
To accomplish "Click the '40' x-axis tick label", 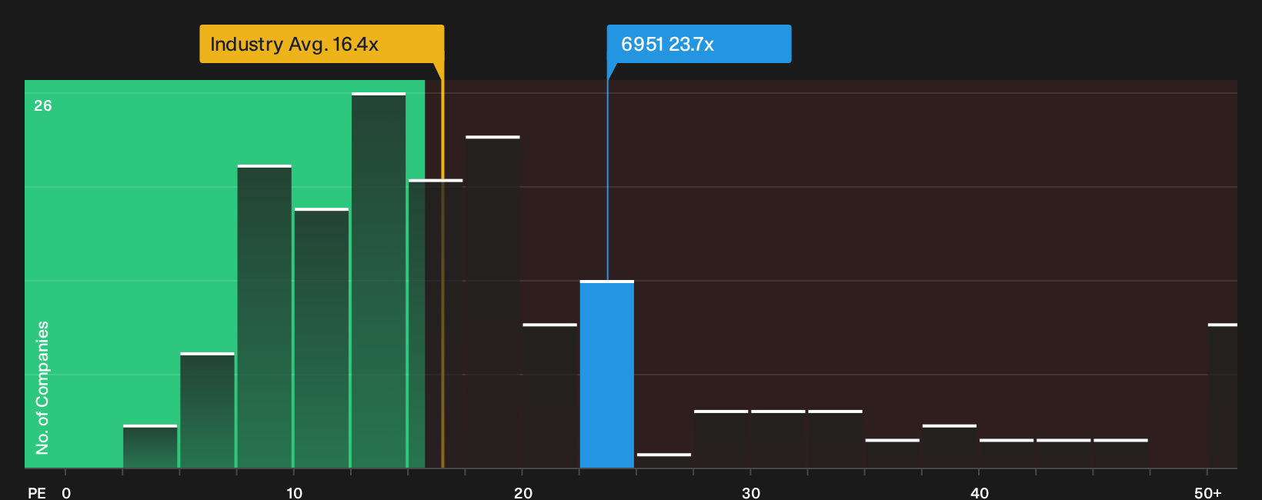I will pos(980,493).
